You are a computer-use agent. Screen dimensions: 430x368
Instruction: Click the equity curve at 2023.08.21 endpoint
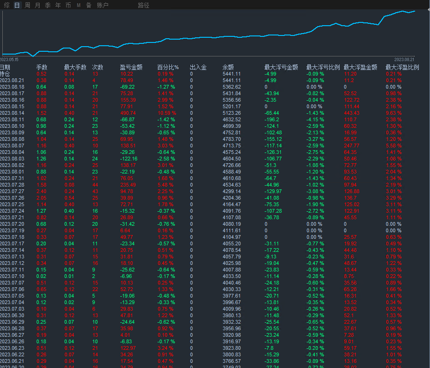coord(414,11)
